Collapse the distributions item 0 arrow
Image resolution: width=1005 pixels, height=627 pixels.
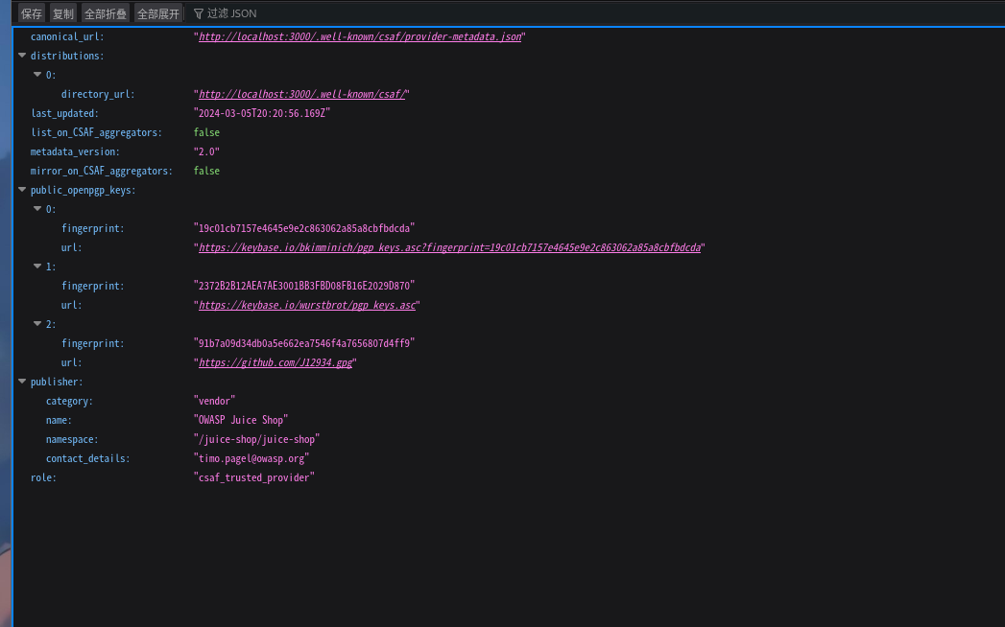click(37, 75)
